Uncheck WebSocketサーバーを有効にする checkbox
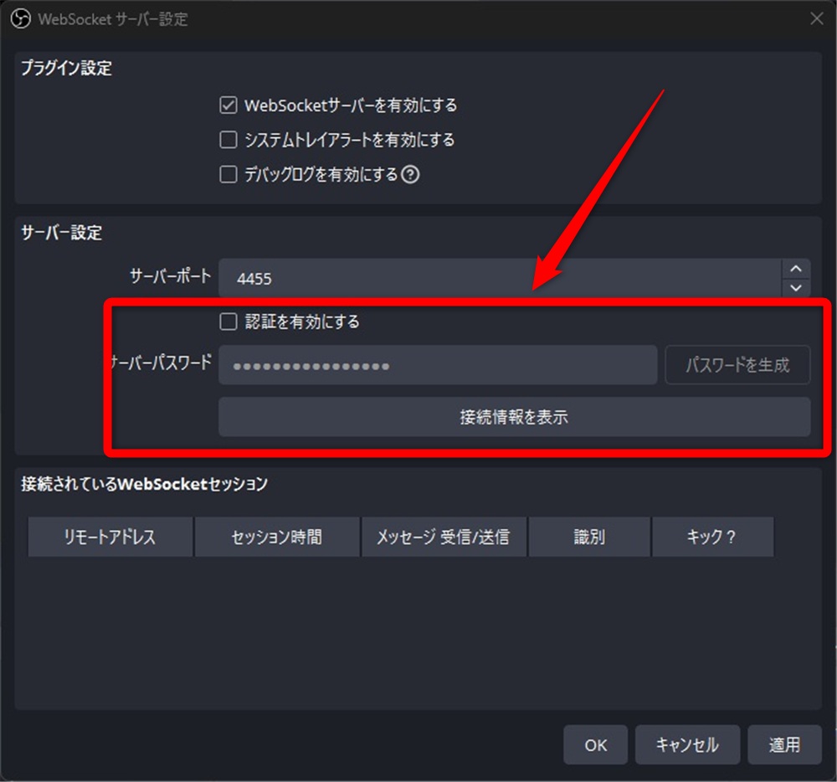This screenshot has width=837, height=782. [x=229, y=105]
